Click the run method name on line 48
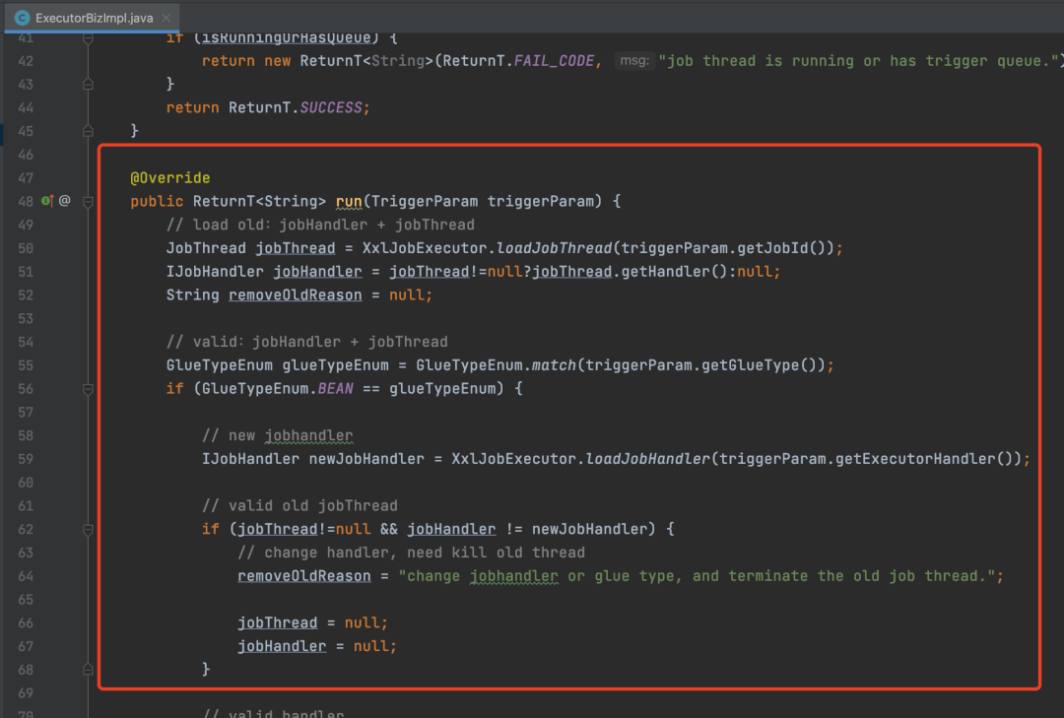1064x718 pixels. coord(349,202)
